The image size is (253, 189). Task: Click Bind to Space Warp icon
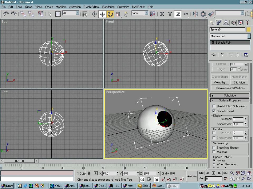(x=40, y=14)
